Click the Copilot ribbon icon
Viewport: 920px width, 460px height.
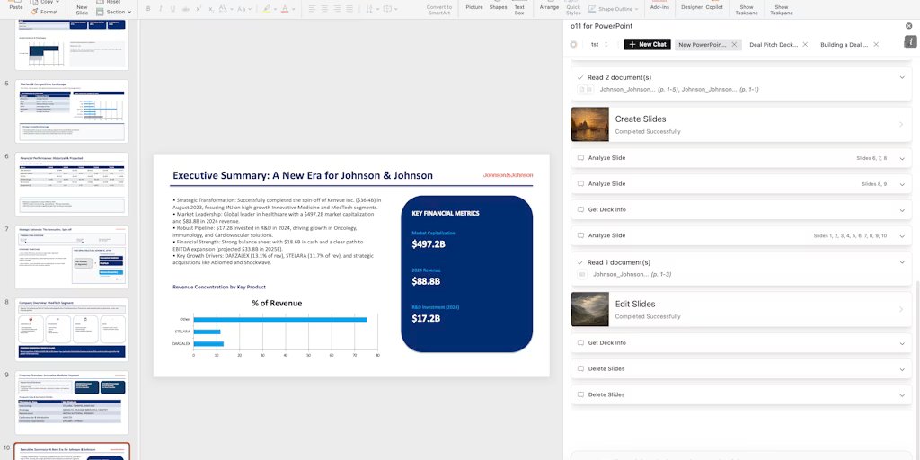pos(714,7)
